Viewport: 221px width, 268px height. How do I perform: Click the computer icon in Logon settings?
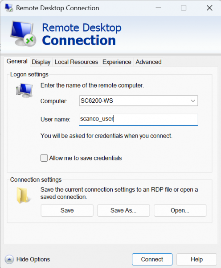(x=24, y=90)
